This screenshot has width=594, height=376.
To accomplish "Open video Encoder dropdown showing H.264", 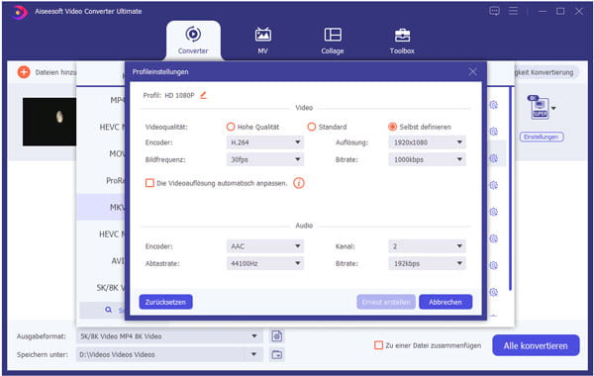I will click(265, 142).
